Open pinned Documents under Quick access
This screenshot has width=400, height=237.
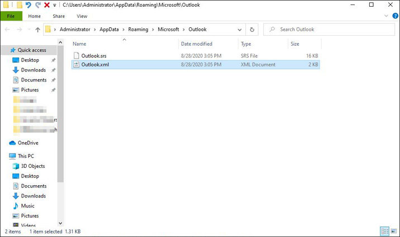point(34,80)
